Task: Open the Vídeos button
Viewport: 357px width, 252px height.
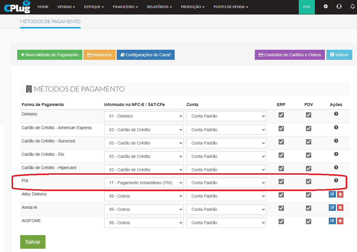Action: click(x=339, y=55)
